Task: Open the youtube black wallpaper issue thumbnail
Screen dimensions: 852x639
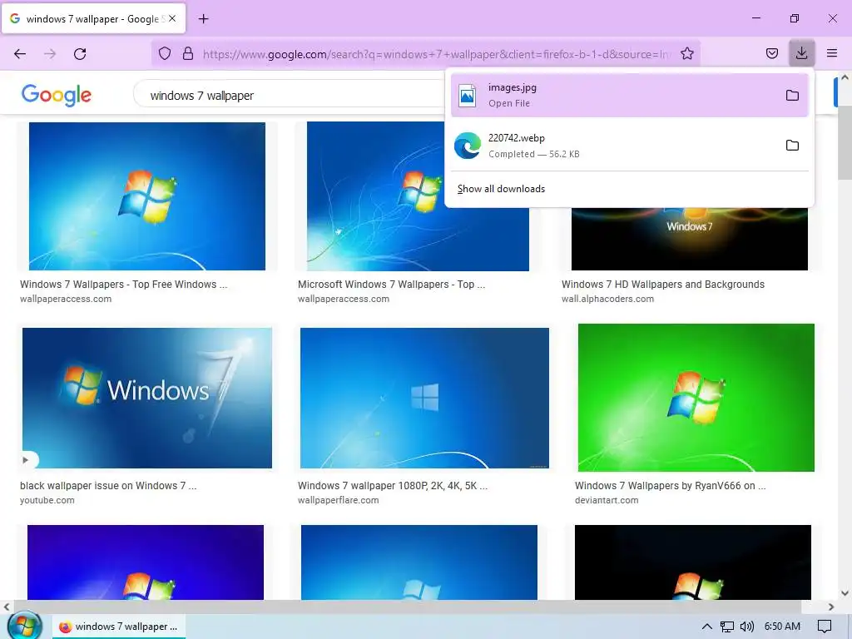Action: (x=147, y=398)
